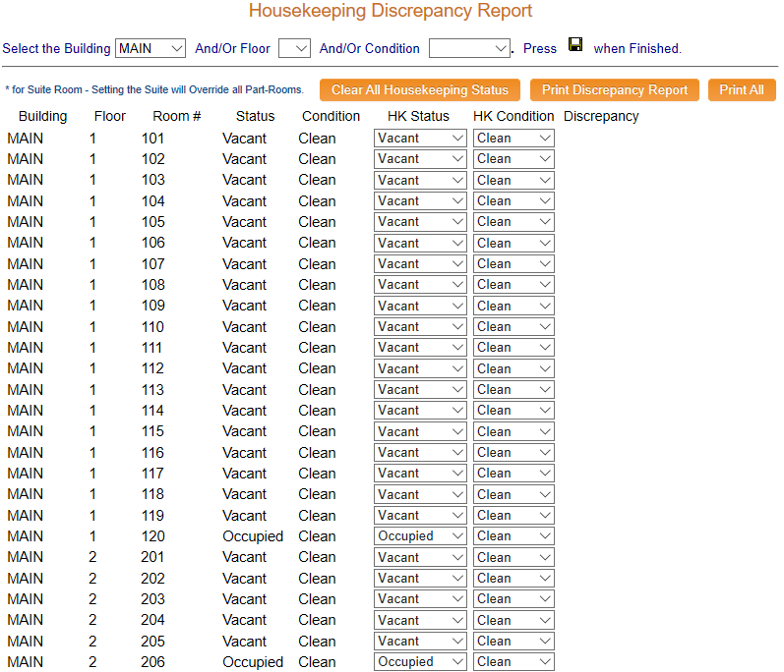The height and width of the screenshot is (672, 784).
Task: Click room number 205 cell
Action: click(153, 642)
